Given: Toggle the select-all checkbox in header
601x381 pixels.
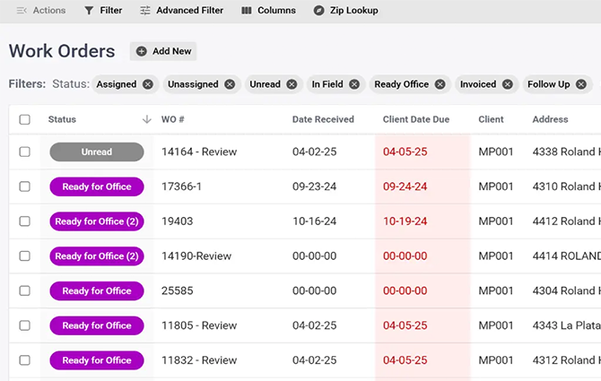Looking at the screenshot, I should tap(24, 119).
